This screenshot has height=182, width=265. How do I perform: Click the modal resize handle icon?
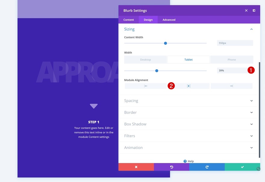tap(258, 169)
